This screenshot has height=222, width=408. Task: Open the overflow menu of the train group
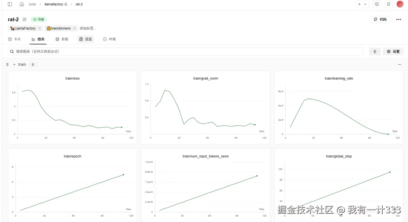coord(400,64)
